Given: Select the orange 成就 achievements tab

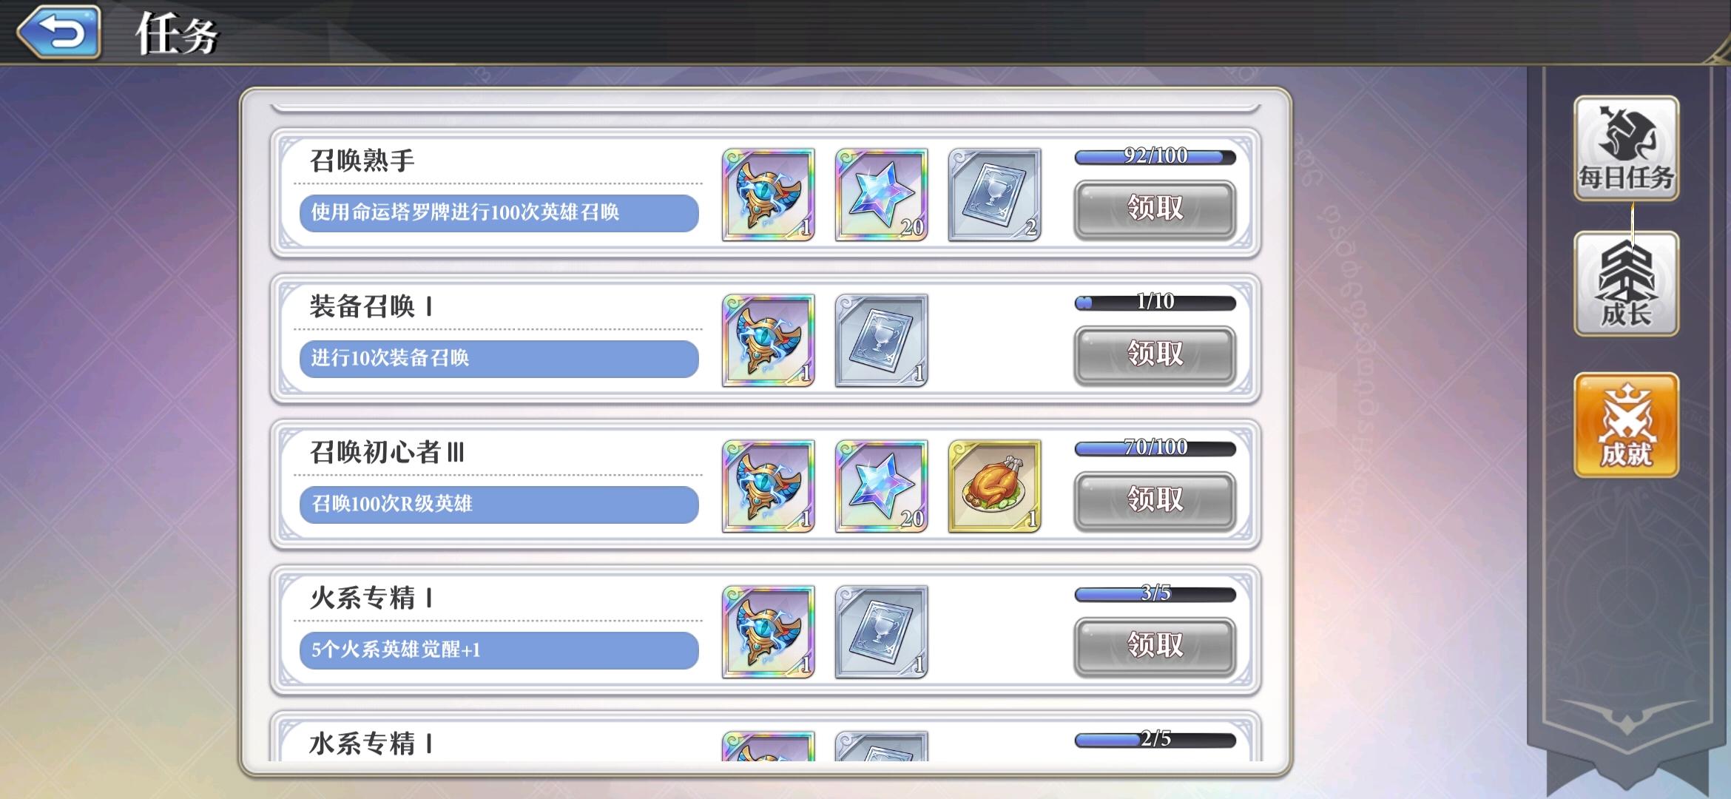Looking at the screenshot, I should coord(1626,425).
